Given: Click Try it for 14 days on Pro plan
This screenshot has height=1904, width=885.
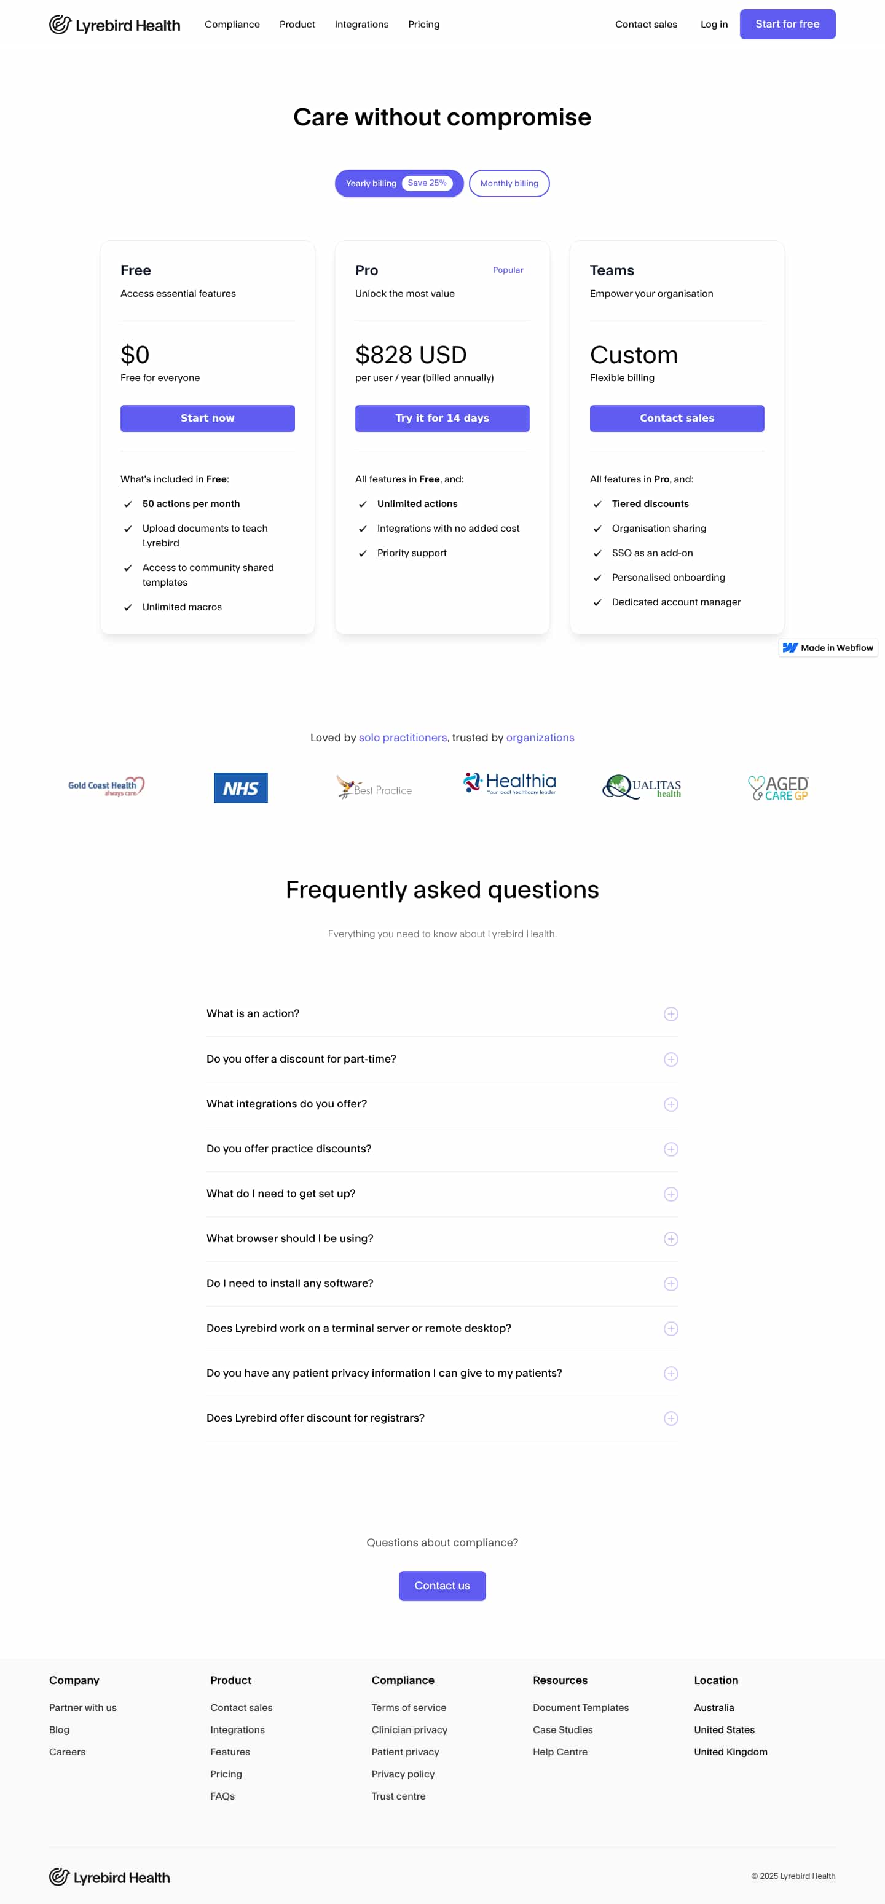Looking at the screenshot, I should 441,419.
